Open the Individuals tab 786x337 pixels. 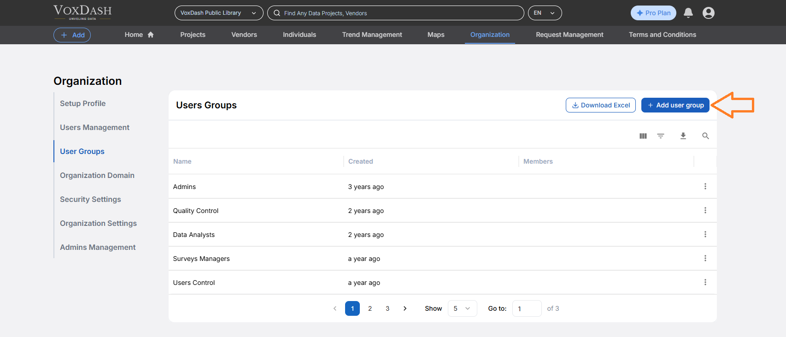(x=299, y=35)
